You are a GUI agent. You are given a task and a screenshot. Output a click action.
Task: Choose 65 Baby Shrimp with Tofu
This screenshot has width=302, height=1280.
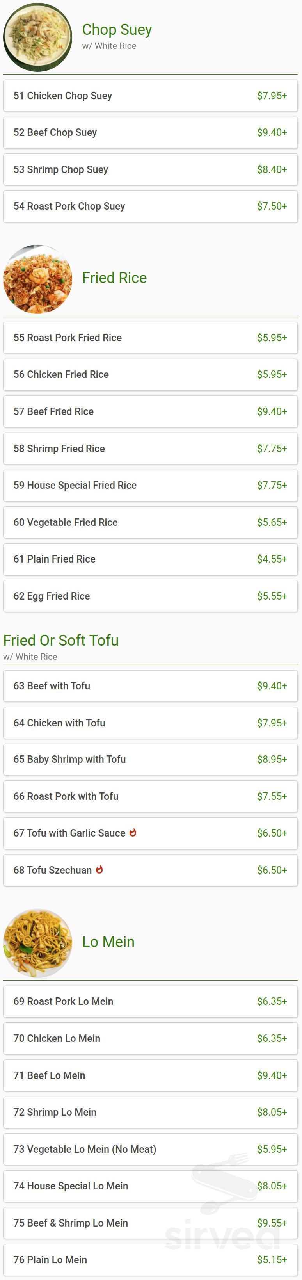tap(150, 759)
